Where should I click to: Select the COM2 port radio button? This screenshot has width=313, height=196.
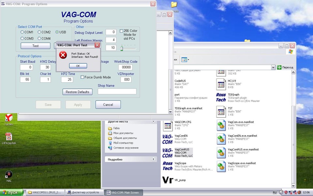tap(39, 32)
